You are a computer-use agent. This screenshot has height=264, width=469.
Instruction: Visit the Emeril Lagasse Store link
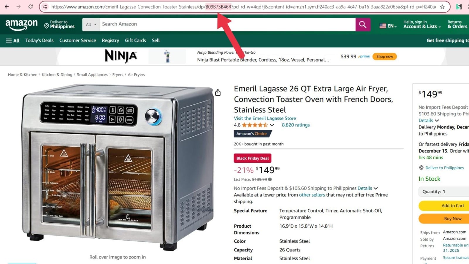click(x=265, y=118)
